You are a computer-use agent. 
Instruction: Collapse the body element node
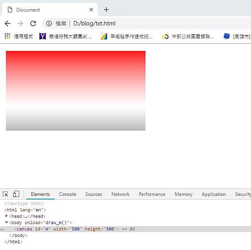(x=7, y=222)
